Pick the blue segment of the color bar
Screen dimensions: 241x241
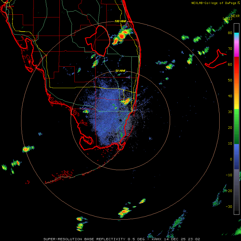pos(236,156)
